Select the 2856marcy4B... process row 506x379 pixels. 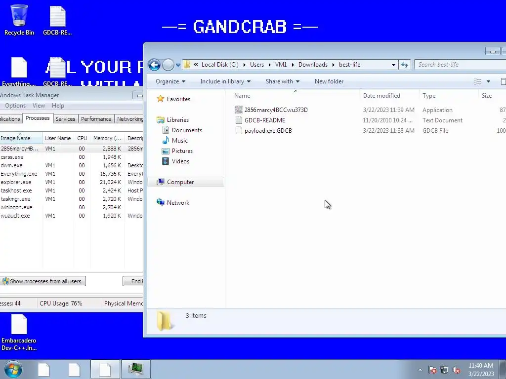coord(71,149)
